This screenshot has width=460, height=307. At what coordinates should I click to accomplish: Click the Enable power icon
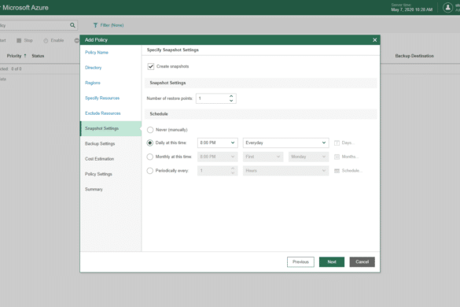(x=46, y=41)
